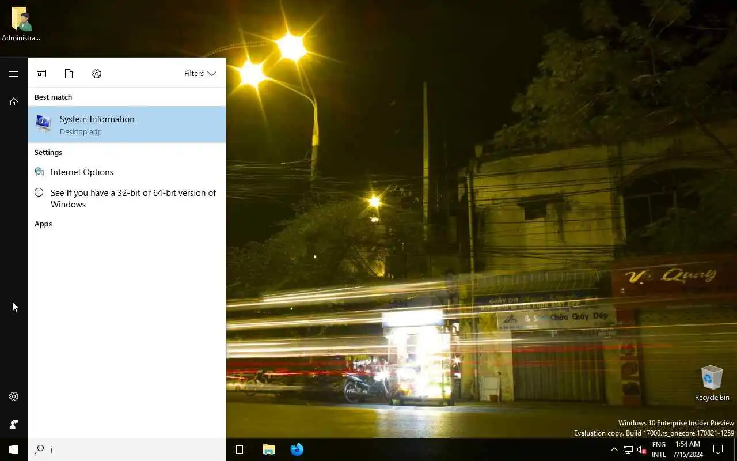
Task: Click the search magnifier icon in taskbar
Action: (x=39, y=449)
